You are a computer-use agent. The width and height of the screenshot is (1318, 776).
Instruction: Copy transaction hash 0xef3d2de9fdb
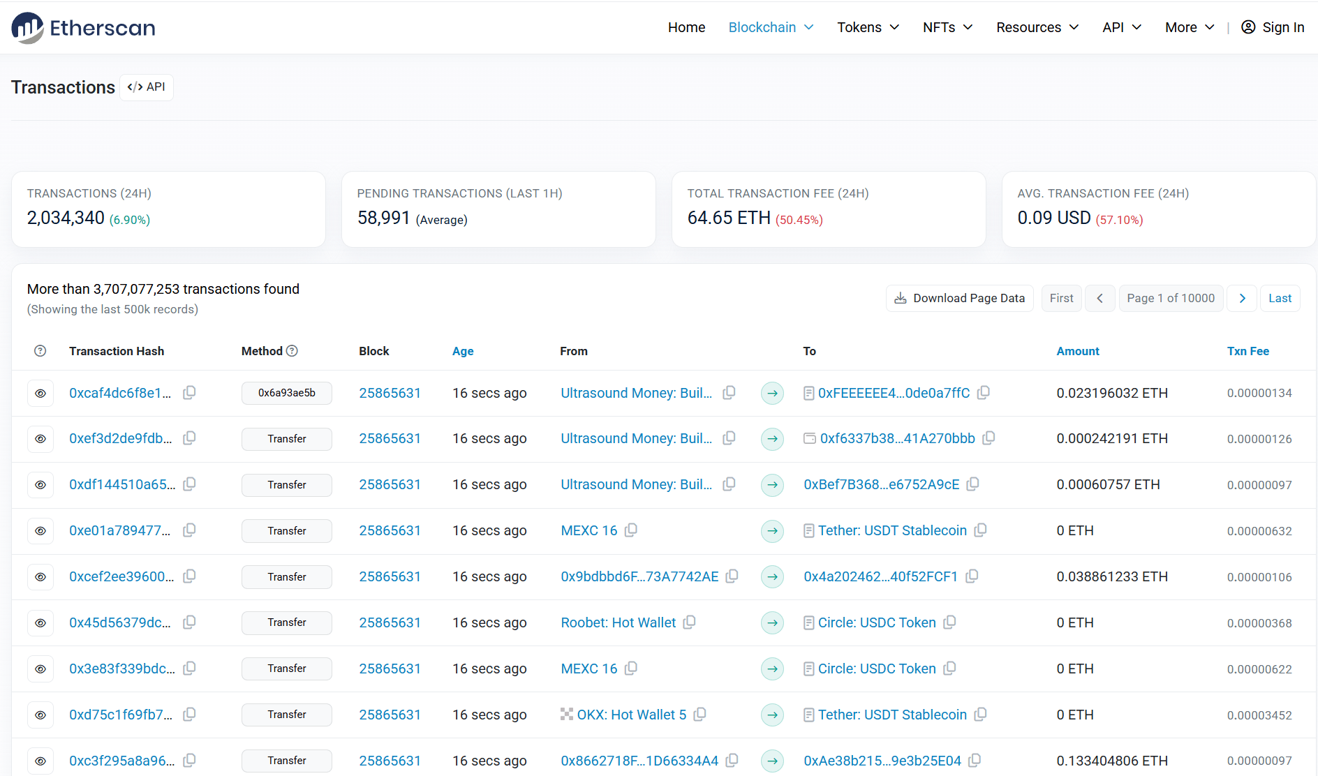tap(189, 438)
